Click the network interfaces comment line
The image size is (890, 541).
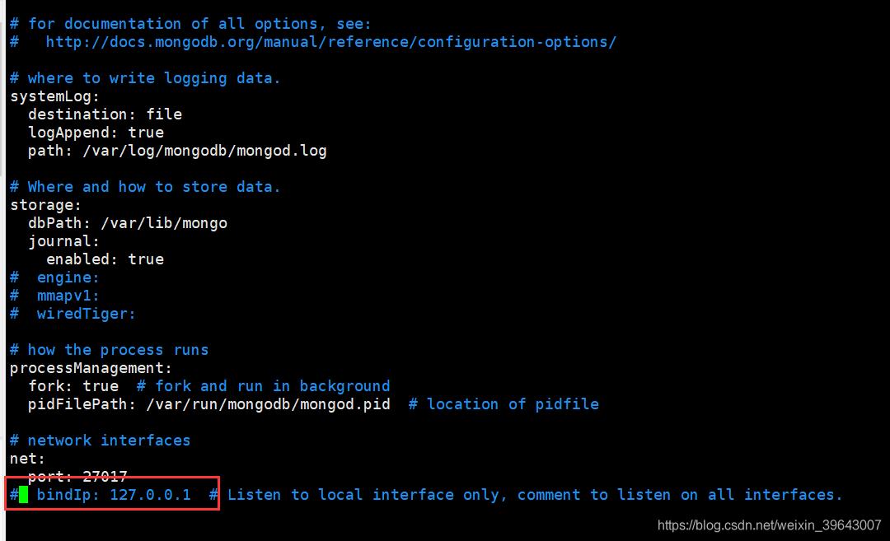[99, 440]
